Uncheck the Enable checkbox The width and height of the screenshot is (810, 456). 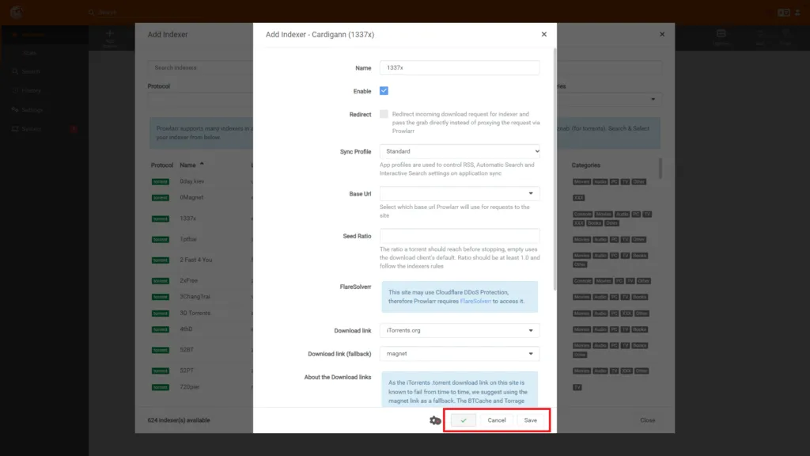[384, 91]
